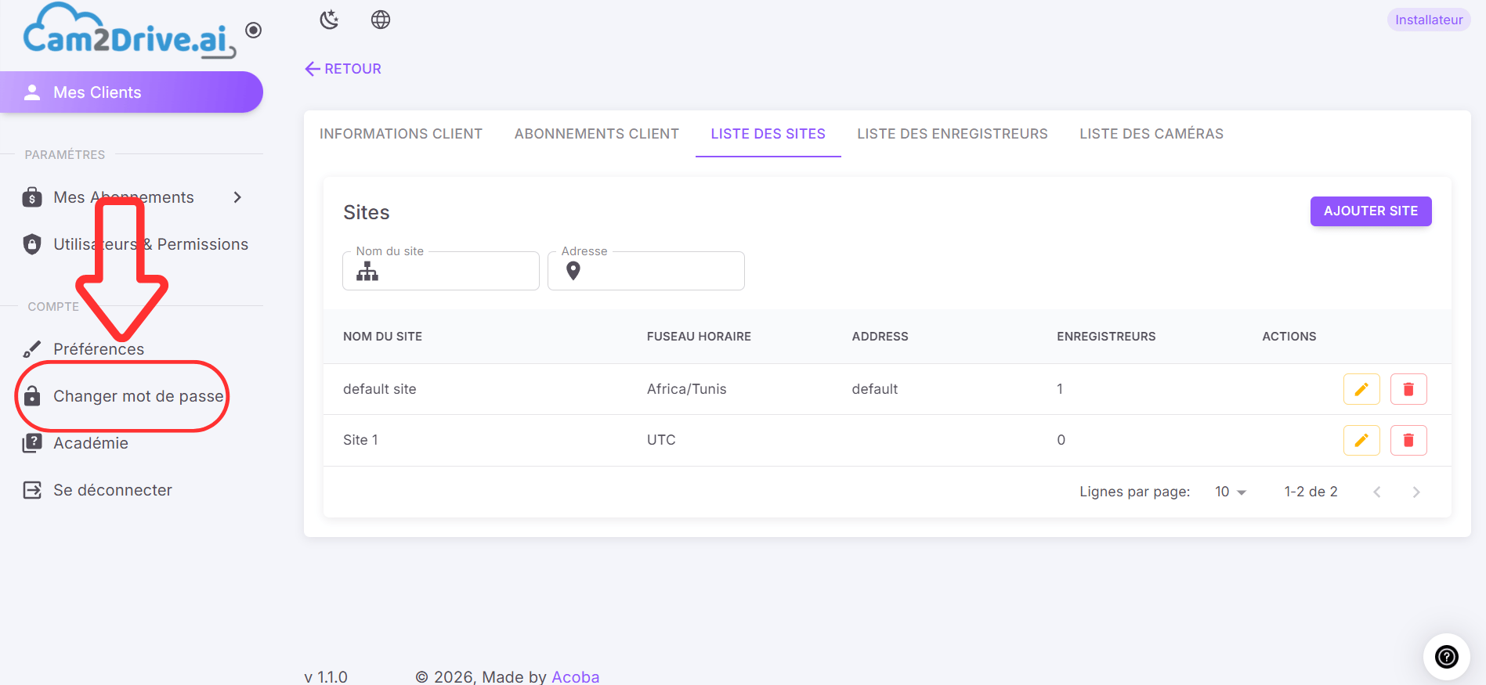
Task: Click the Préférences brush icon
Action: tap(32, 349)
